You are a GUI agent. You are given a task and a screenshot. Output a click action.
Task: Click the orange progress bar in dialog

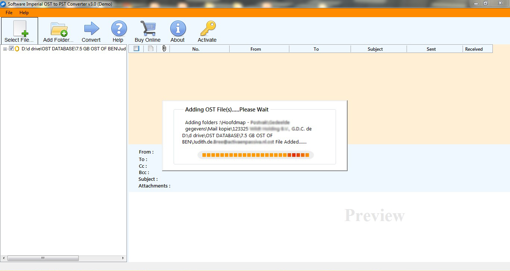(x=256, y=155)
